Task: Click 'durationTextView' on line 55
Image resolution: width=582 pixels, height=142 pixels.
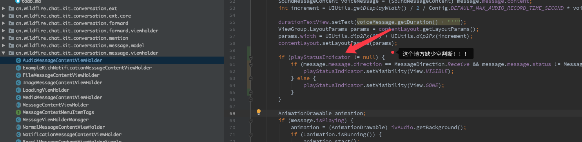Action: [x=303, y=22]
